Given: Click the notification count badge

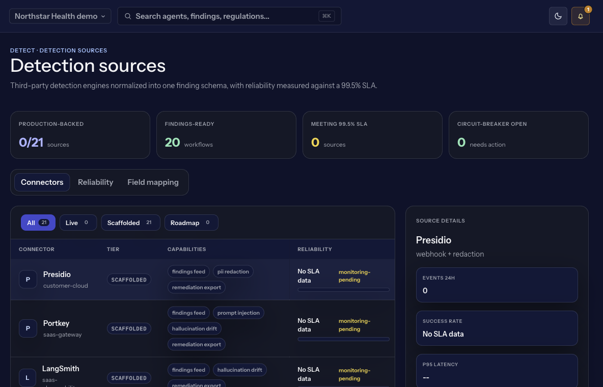Looking at the screenshot, I should [x=588, y=9].
